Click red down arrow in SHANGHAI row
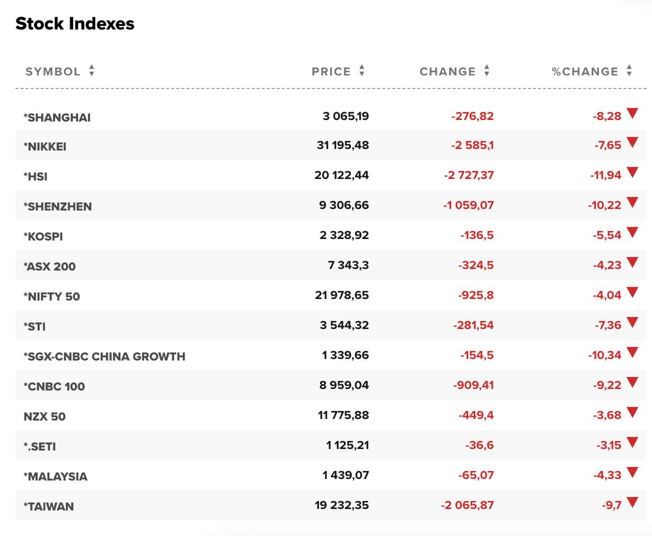This screenshot has width=652, height=536. coord(632,113)
